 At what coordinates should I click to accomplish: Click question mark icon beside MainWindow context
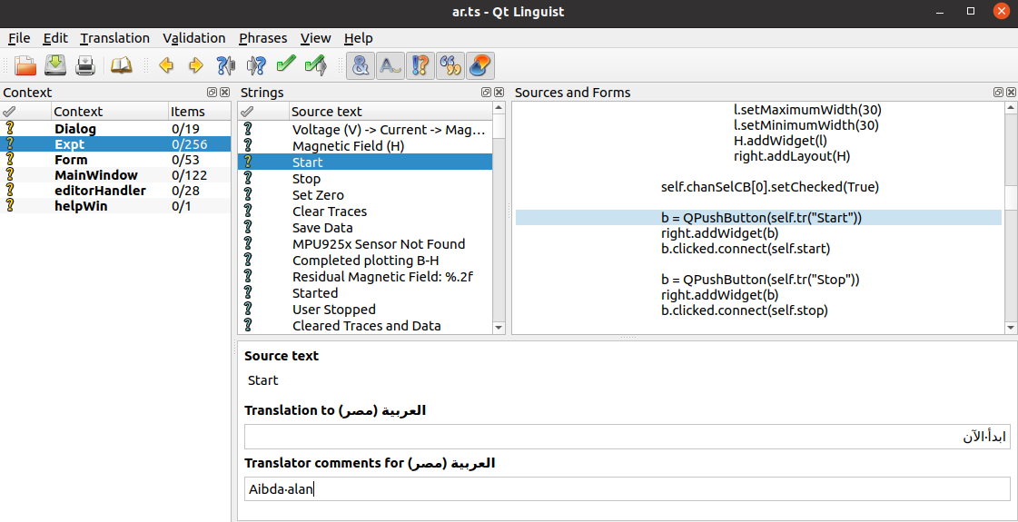9,175
